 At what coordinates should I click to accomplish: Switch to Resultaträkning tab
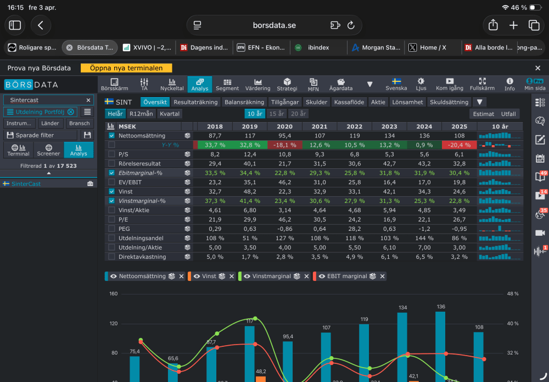tap(195, 102)
